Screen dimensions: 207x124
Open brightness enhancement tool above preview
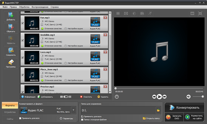tap(134, 14)
